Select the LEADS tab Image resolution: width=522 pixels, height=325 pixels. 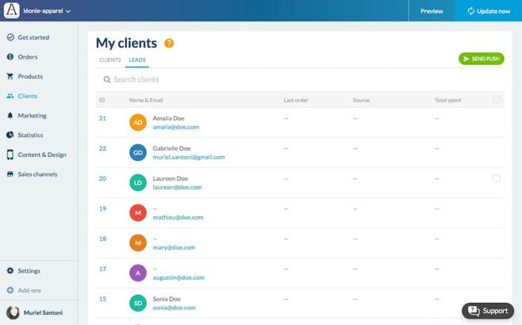click(137, 60)
